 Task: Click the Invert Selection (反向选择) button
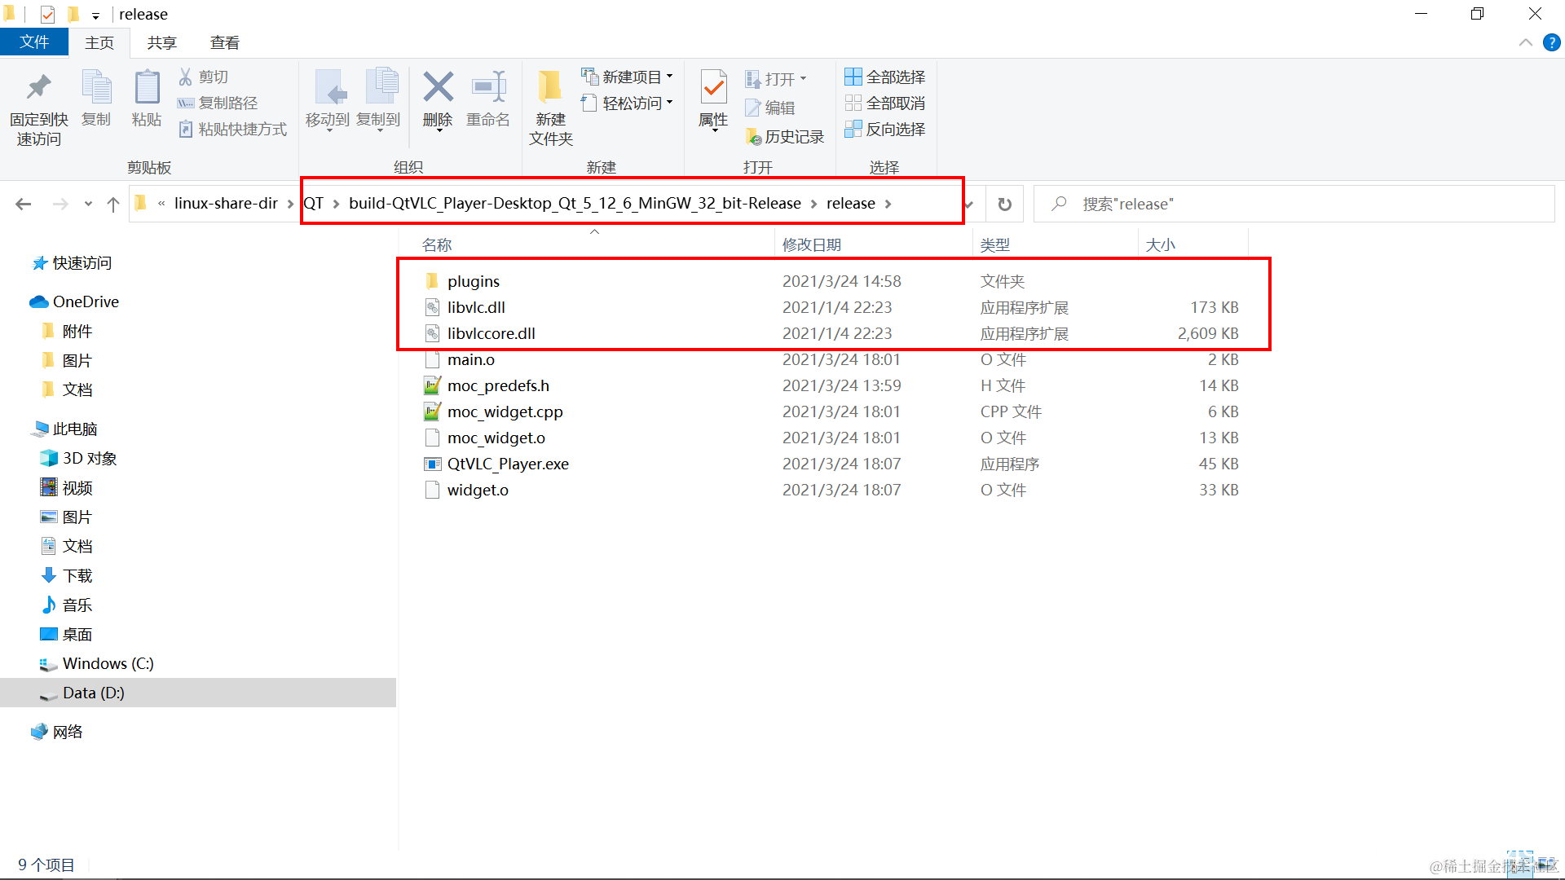click(x=885, y=129)
